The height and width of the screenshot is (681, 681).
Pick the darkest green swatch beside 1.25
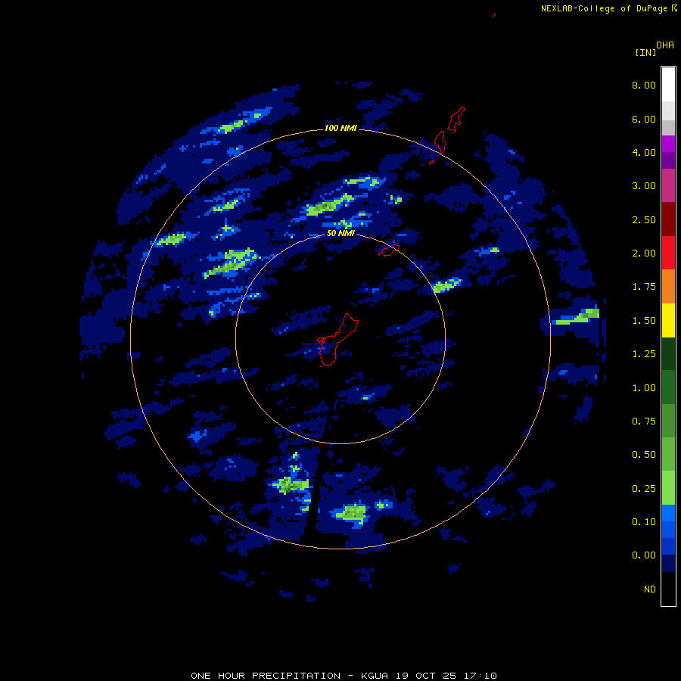(668, 353)
